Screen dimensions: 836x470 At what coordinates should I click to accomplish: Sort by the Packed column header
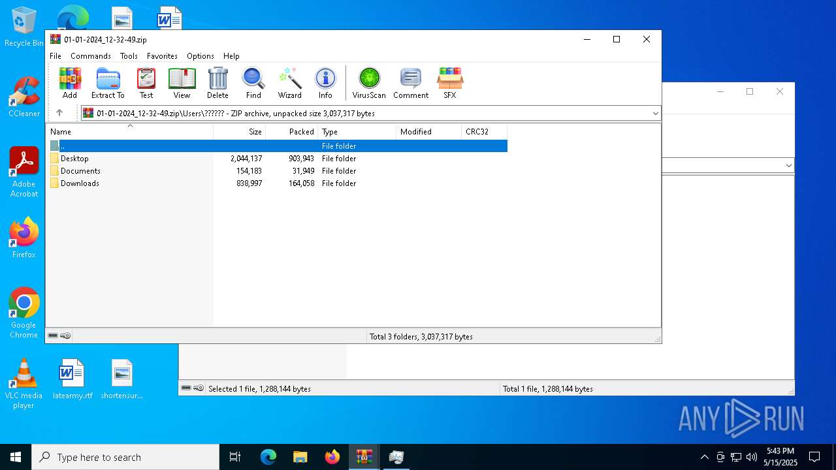pyautogui.click(x=291, y=131)
